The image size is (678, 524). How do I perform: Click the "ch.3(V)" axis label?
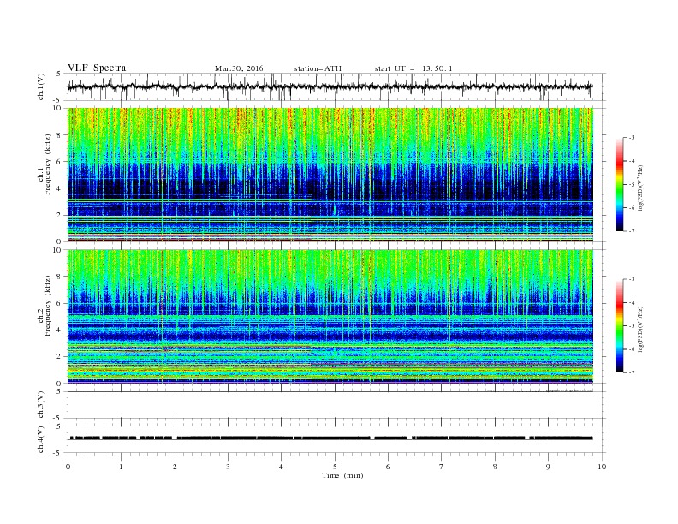[x=41, y=405]
